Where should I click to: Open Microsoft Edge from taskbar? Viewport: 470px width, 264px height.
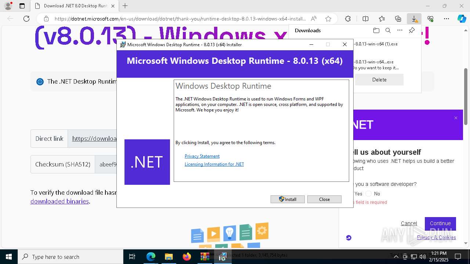click(x=151, y=257)
